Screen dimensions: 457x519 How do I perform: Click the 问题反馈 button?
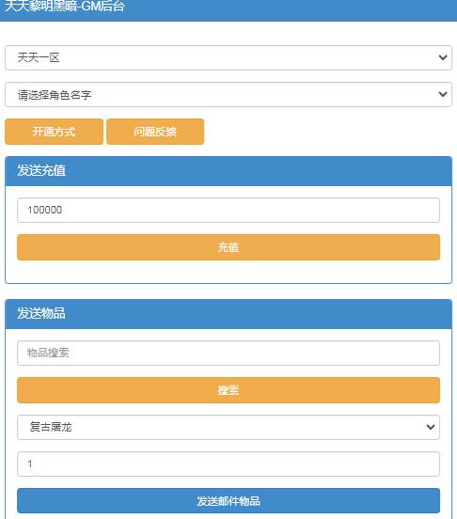pyautogui.click(x=155, y=132)
